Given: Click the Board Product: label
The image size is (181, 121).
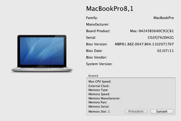Looking at the screenshot, I should pos(98,31).
